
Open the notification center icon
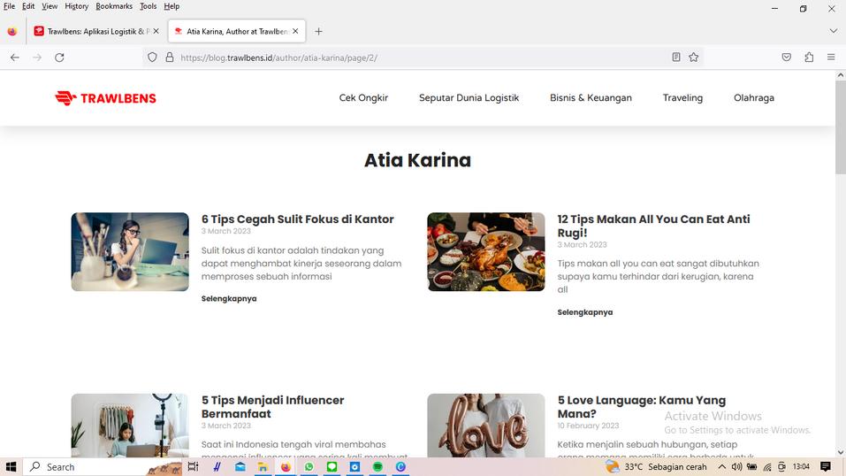[826, 467]
